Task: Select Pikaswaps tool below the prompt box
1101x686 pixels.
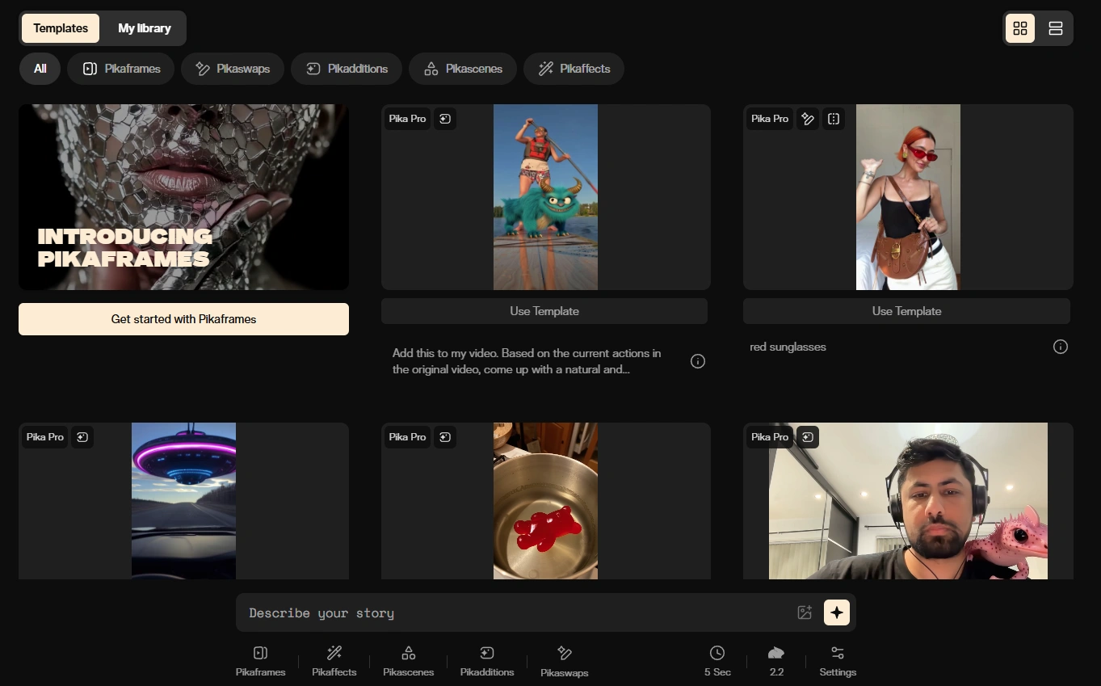Action: 564,661
